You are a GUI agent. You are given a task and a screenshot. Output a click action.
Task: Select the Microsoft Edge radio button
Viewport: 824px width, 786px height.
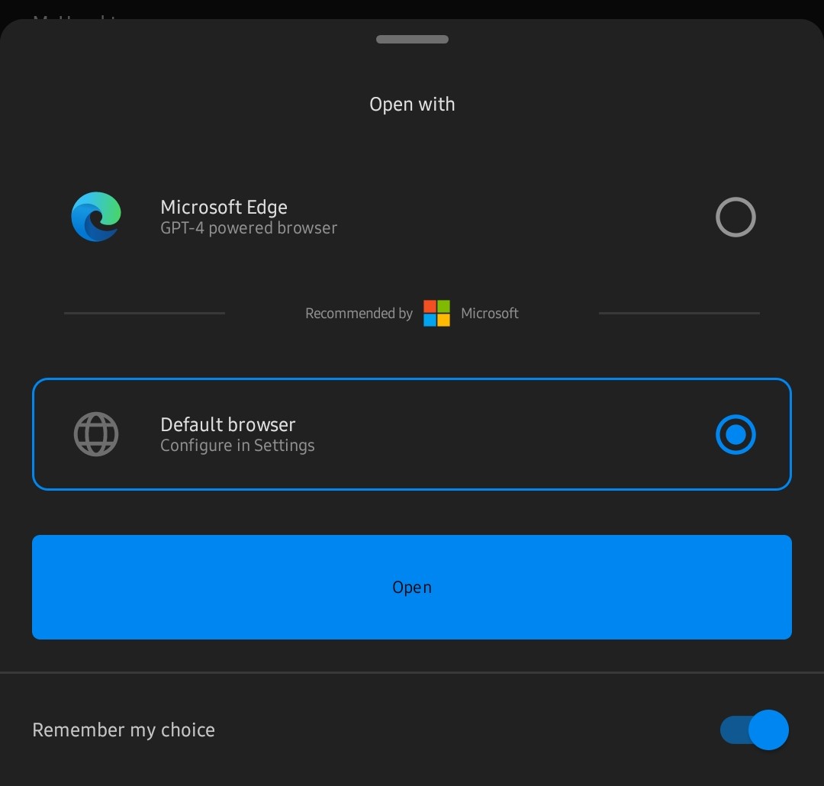pyautogui.click(x=735, y=217)
